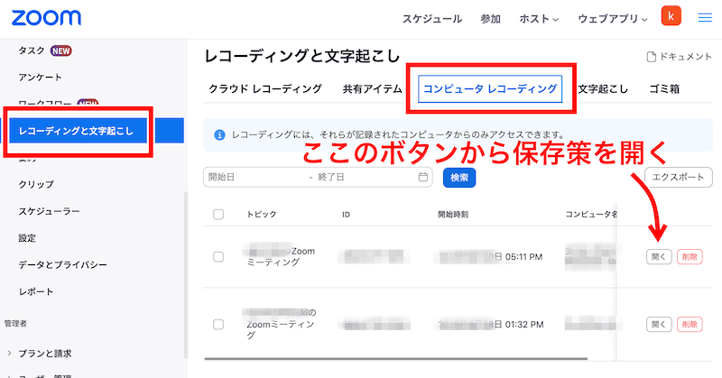Check the first recording row checkbox
Screen dimensions: 722x378
point(218,257)
